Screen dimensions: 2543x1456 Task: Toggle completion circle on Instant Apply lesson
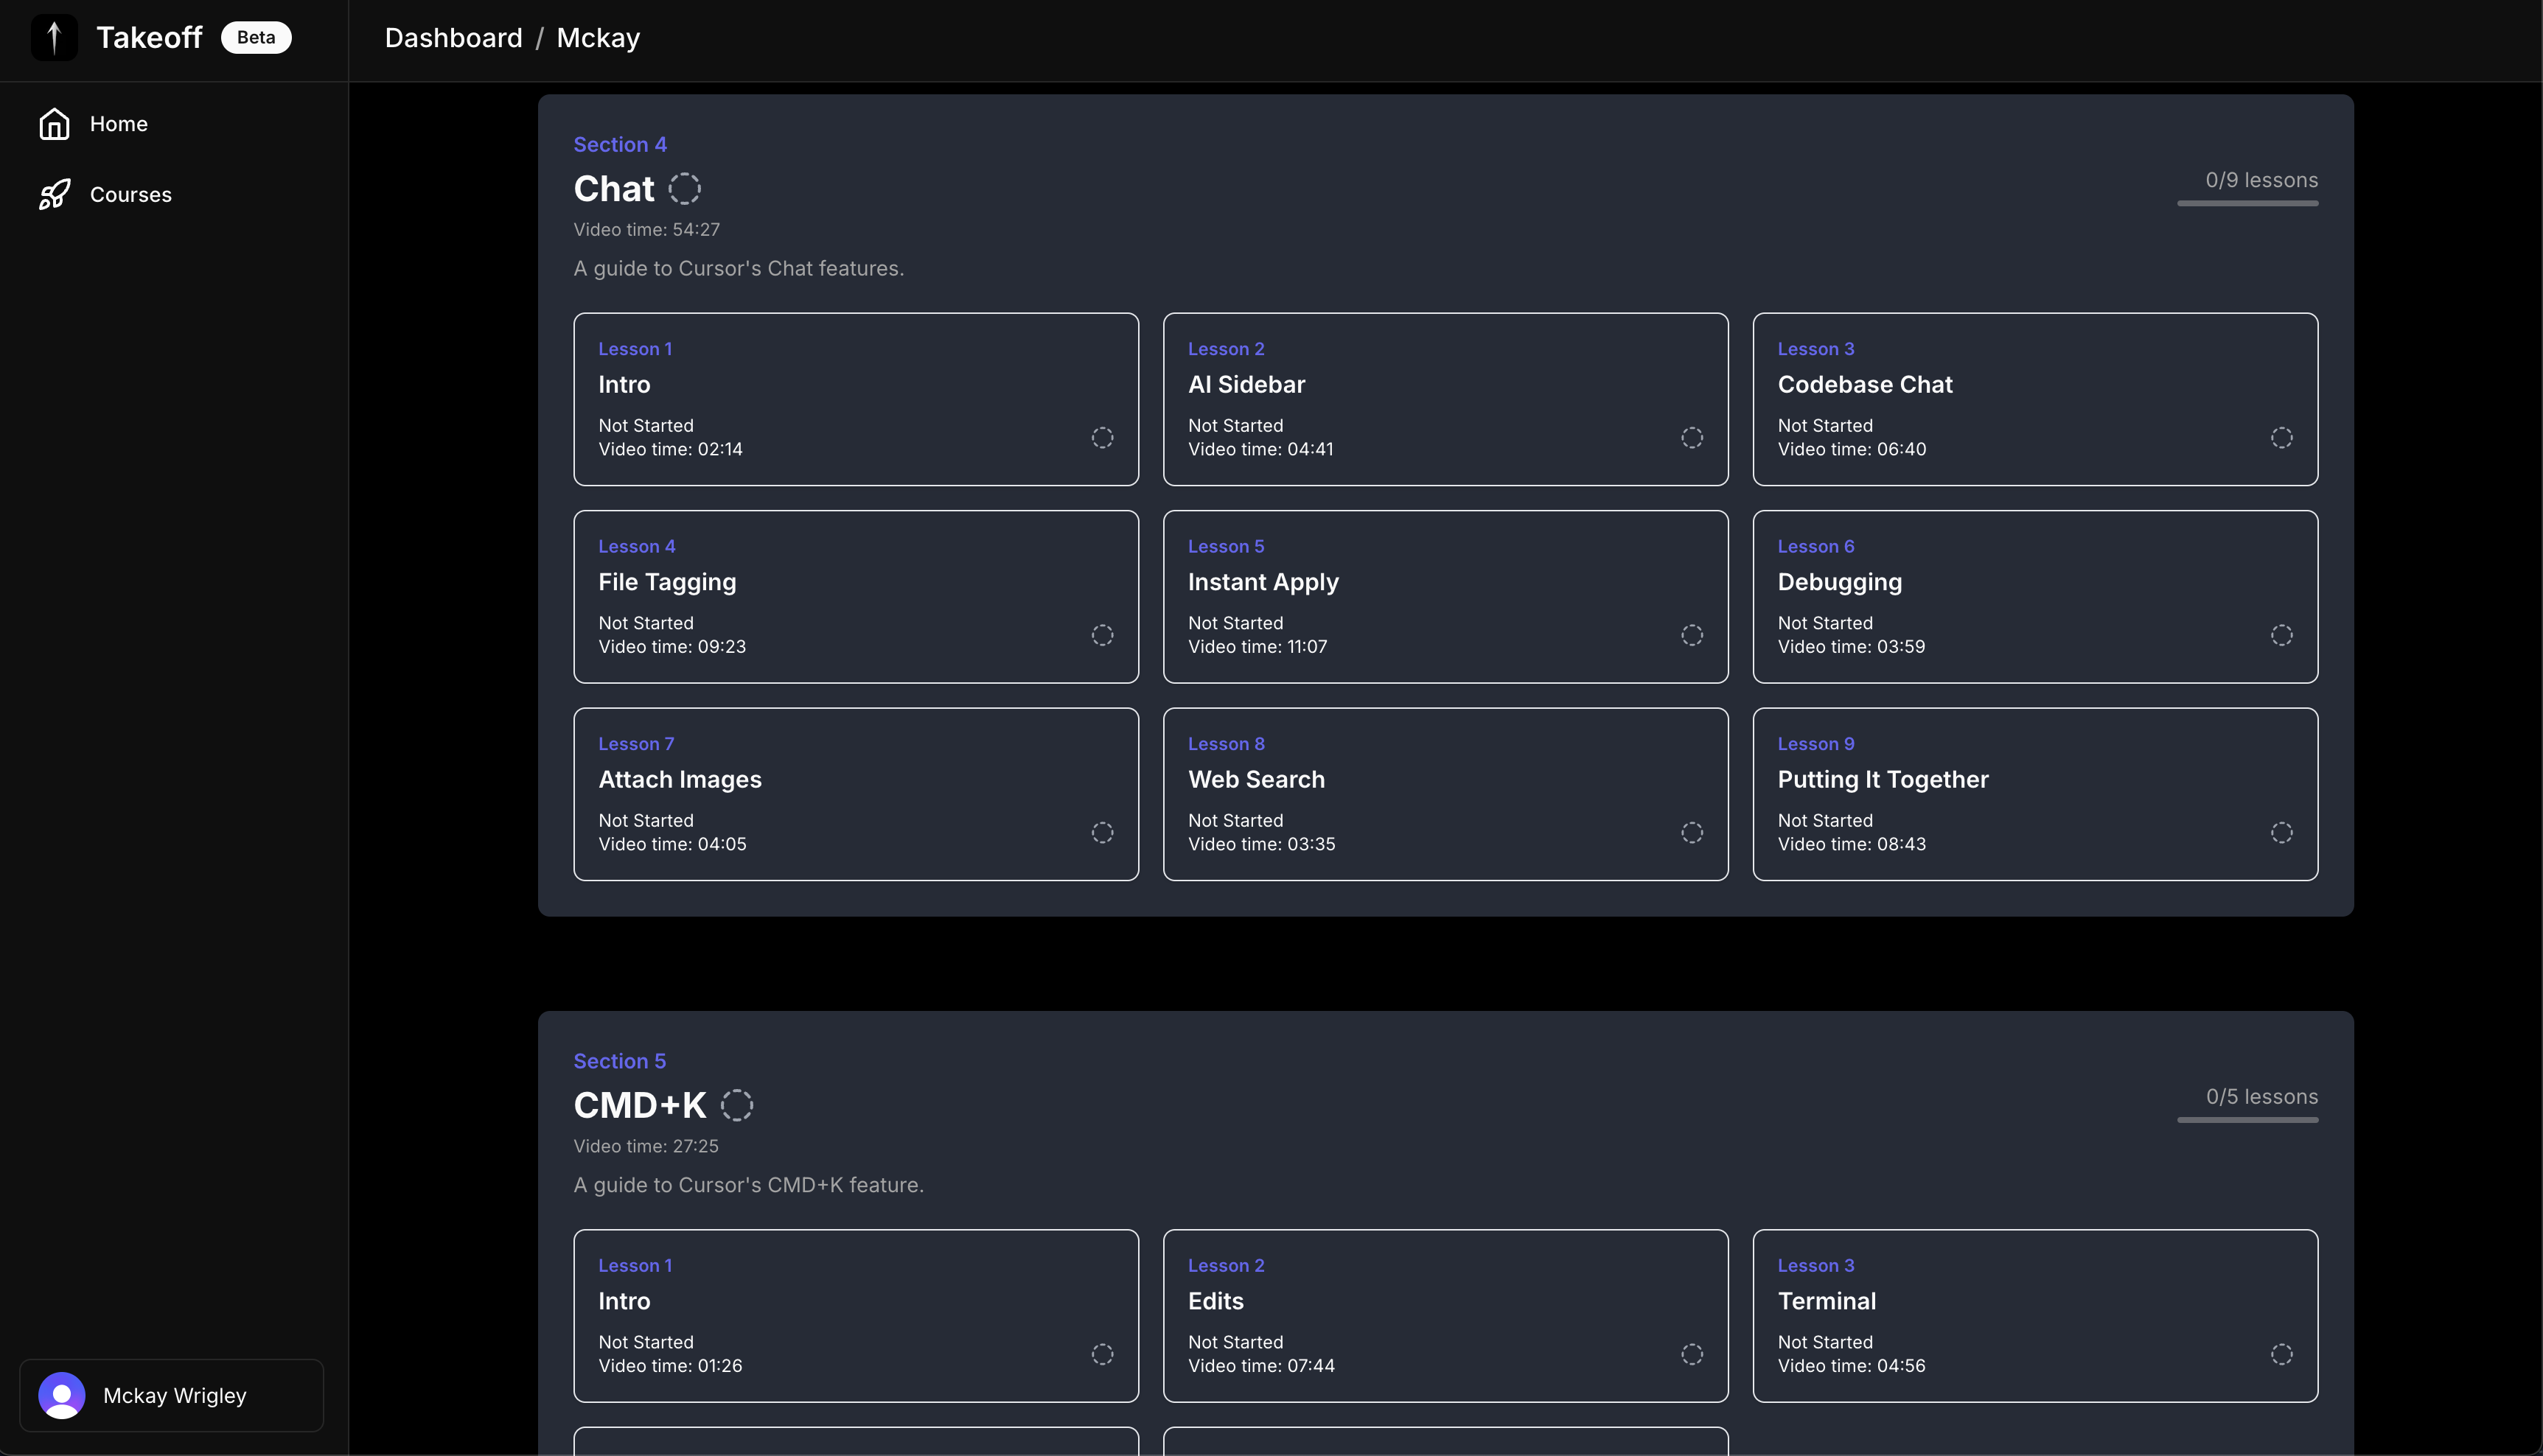pos(1692,635)
